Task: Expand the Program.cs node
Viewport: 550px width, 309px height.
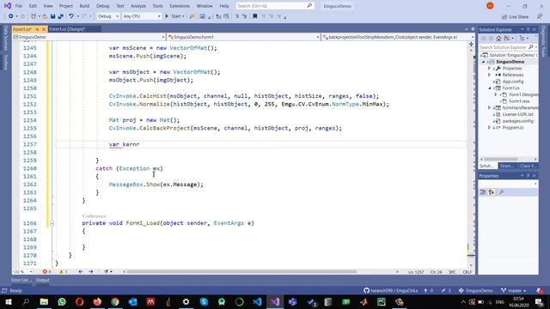Action: pos(489,128)
